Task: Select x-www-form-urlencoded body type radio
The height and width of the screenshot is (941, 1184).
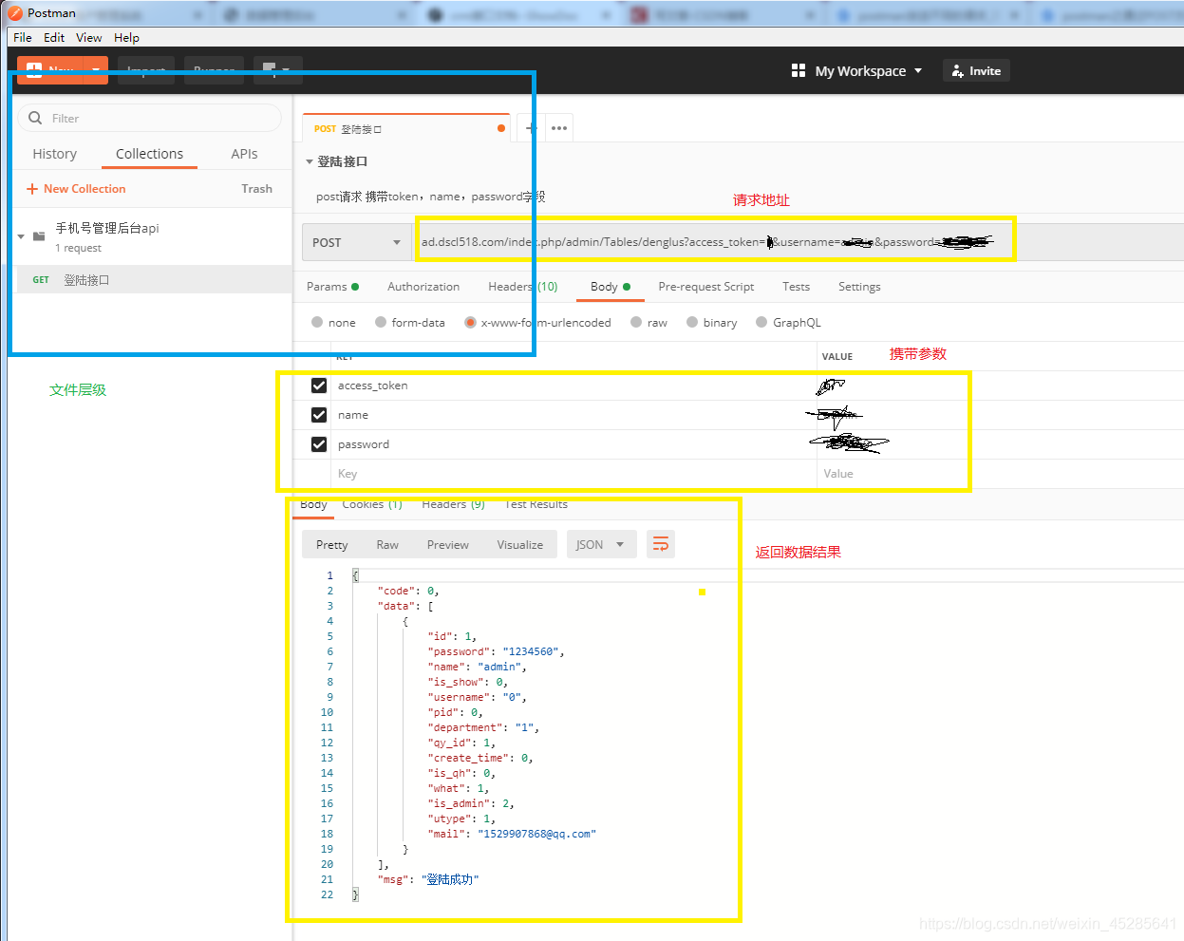Action: pos(470,322)
